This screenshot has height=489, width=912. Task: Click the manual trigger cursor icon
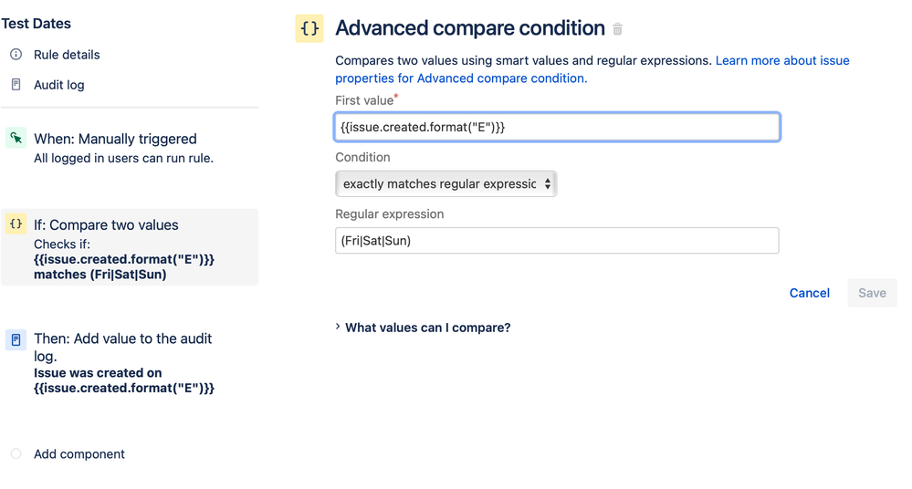pyautogui.click(x=16, y=139)
